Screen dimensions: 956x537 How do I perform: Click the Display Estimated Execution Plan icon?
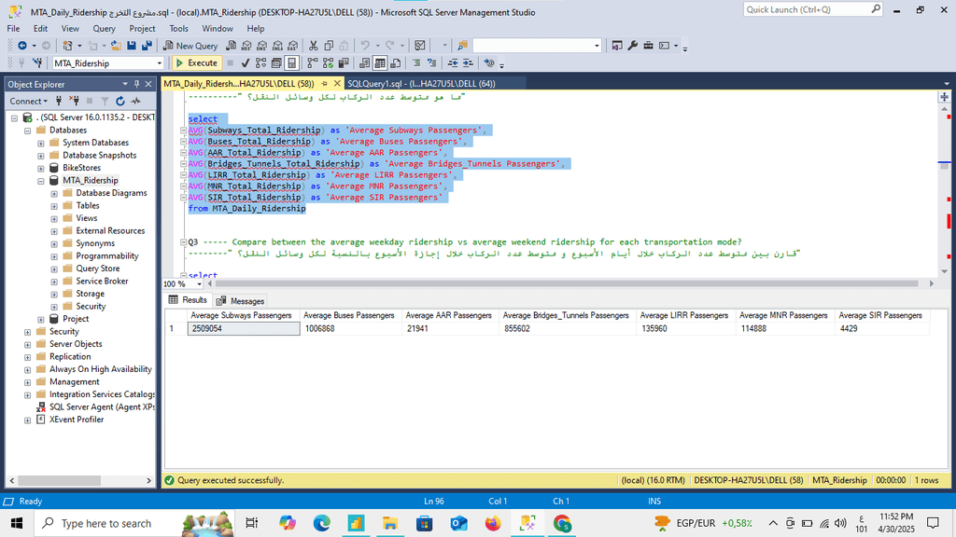(261, 62)
